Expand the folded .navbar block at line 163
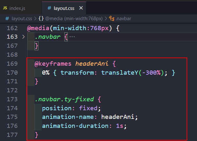This screenshot has height=141, width=197. [x=23, y=37]
